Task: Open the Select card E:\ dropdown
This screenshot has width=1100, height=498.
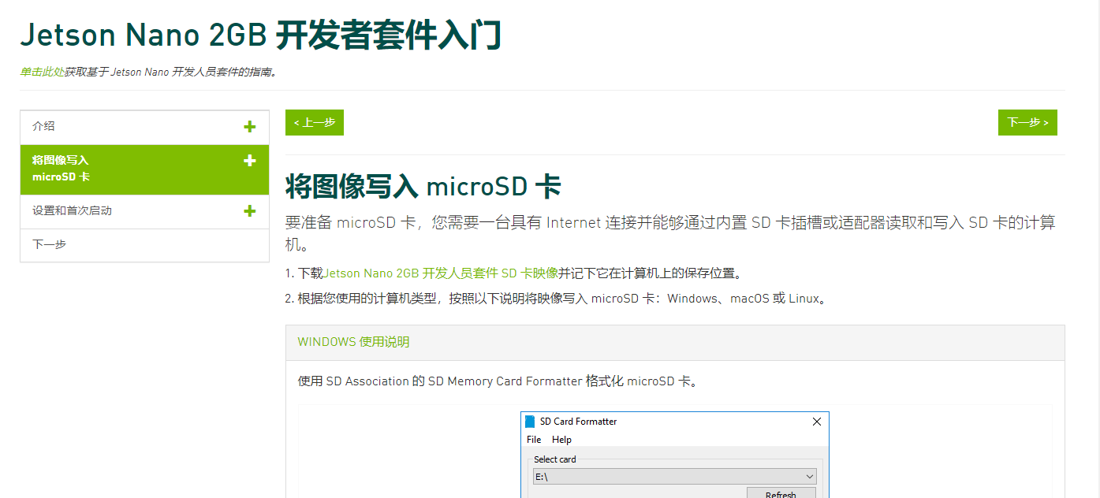Action: pyautogui.click(x=675, y=477)
